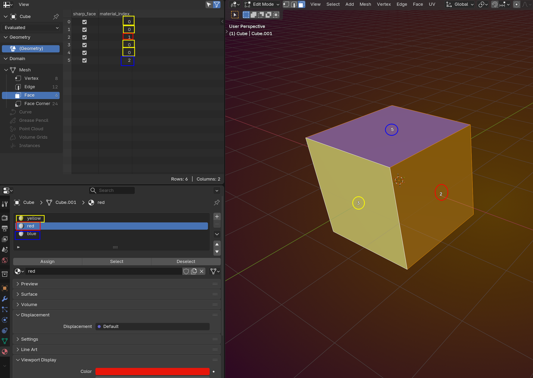Enable the fake user shield for red

click(186, 271)
